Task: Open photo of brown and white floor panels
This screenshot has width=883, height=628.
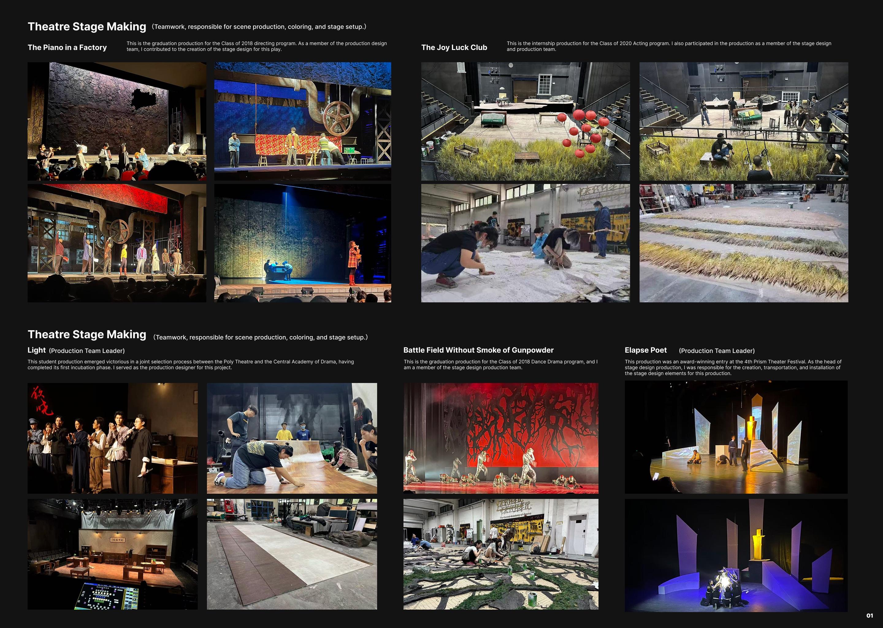Action: (x=292, y=554)
